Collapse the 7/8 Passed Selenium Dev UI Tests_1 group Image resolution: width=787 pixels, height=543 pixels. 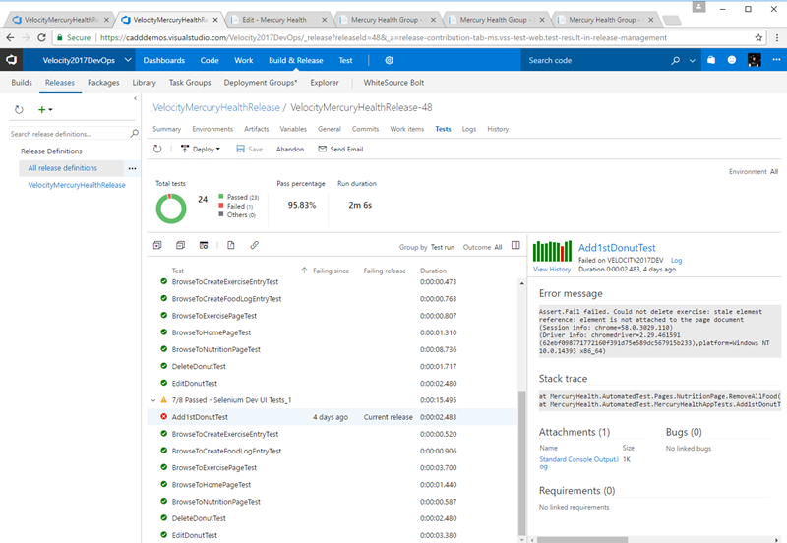[153, 400]
